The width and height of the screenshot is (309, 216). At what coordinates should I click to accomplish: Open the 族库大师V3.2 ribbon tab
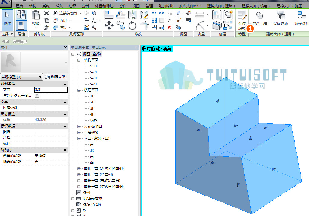190,6
